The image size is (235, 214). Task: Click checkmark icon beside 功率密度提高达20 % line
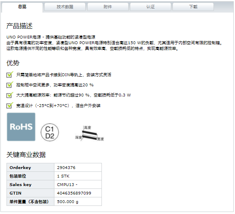pos(10,85)
